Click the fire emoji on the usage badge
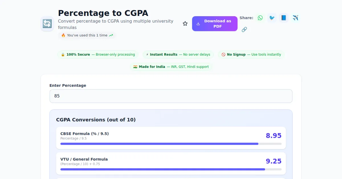342x179 pixels. [63, 35]
